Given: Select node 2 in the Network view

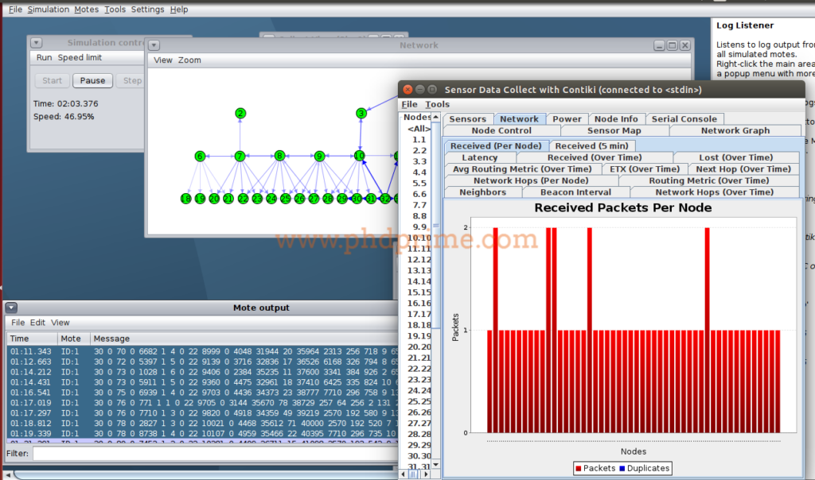Looking at the screenshot, I should [x=240, y=113].
